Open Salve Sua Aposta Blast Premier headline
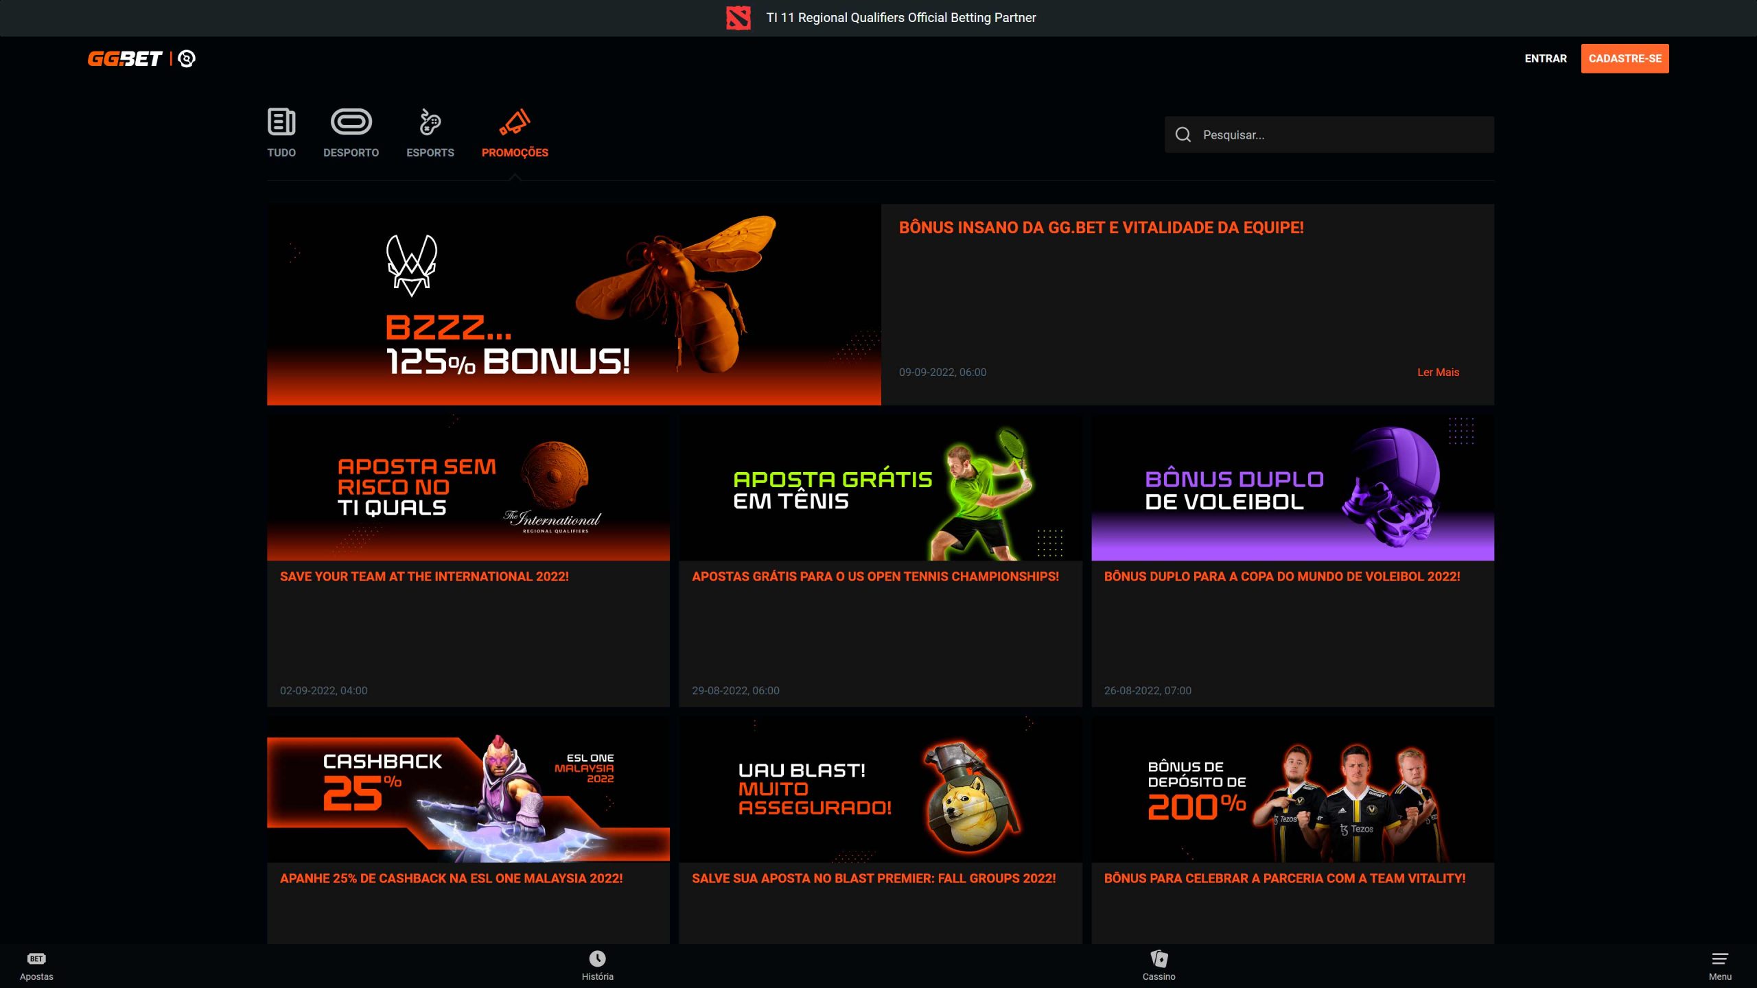This screenshot has height=988, width=1757. pyautogui.click(x=874, y=879)
